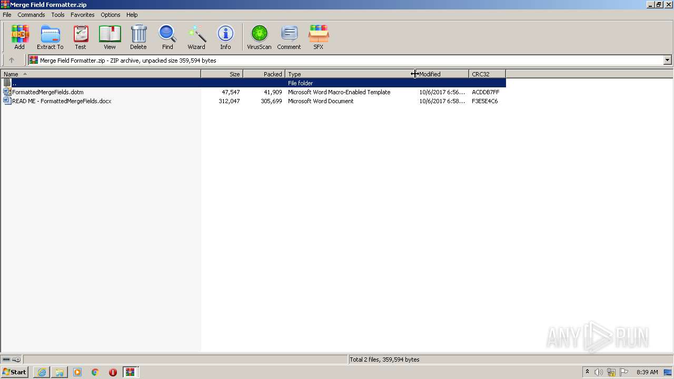Screen dimensions: 674x379
Task: Open Windows Media Player taskbar icon
Action: (x=77, y=372)
